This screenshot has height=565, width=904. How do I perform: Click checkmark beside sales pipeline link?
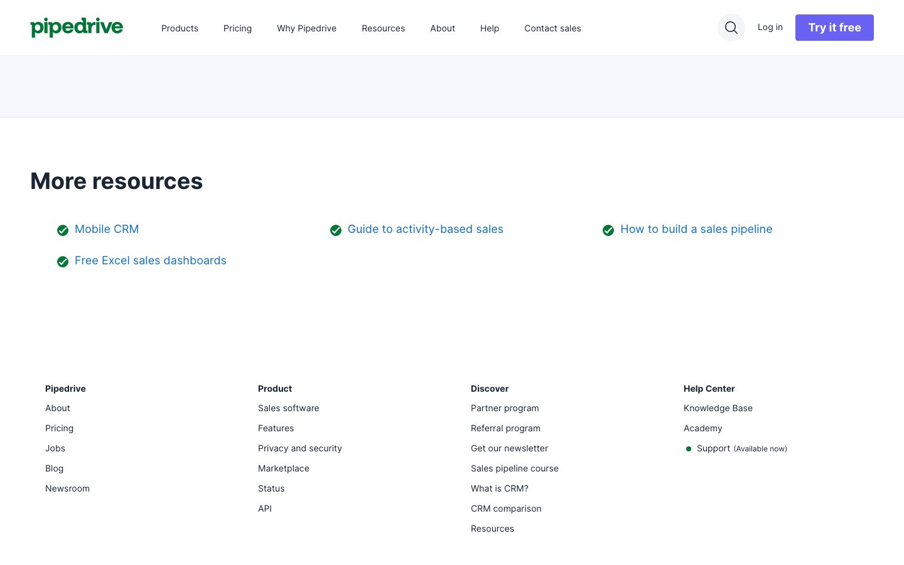tap(608, 230)
